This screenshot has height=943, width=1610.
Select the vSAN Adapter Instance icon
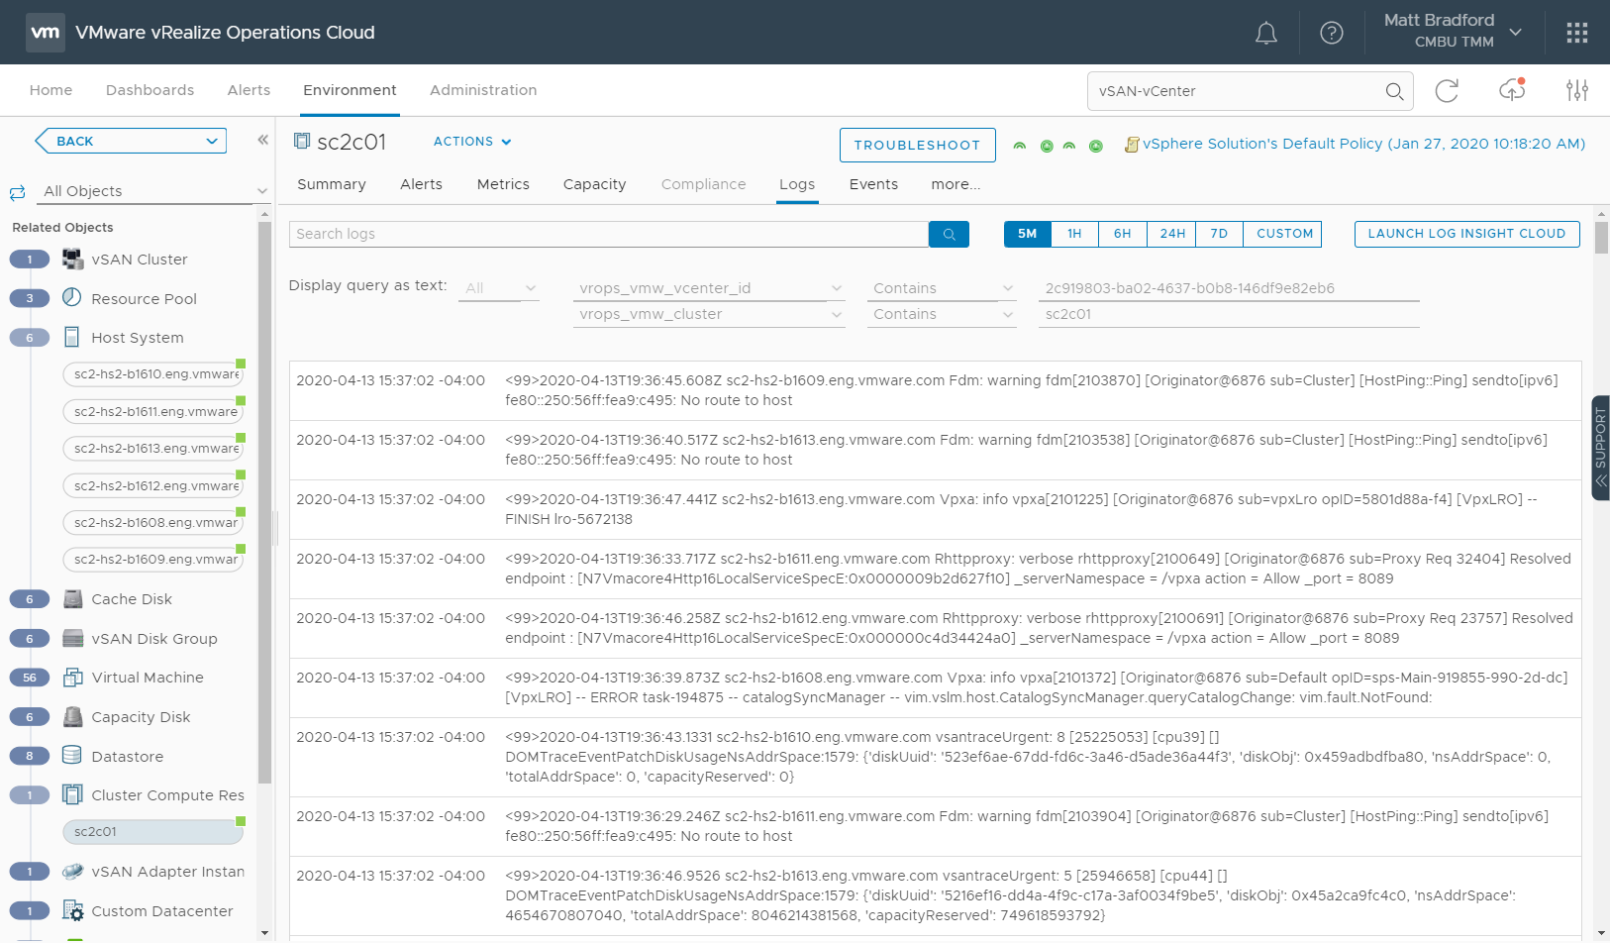[72, 872]
